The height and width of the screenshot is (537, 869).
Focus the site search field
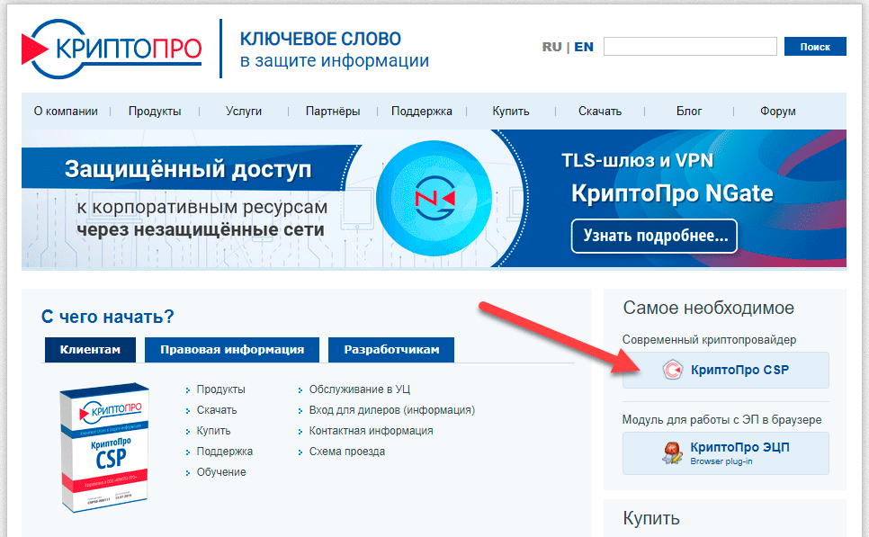pos(690,47)
